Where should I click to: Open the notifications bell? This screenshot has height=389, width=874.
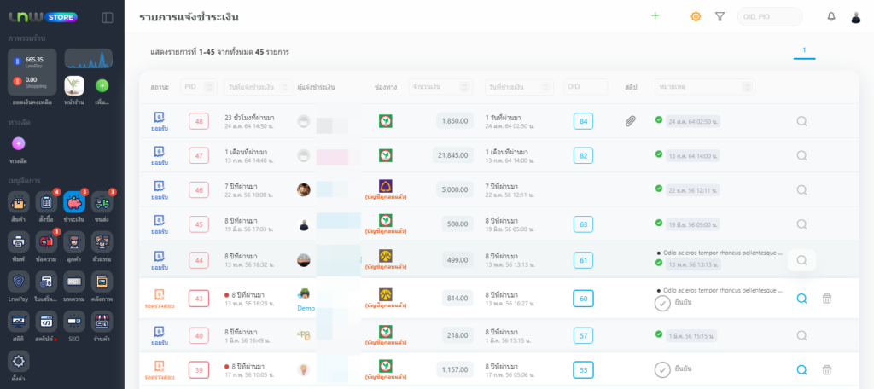click(831, 16)
